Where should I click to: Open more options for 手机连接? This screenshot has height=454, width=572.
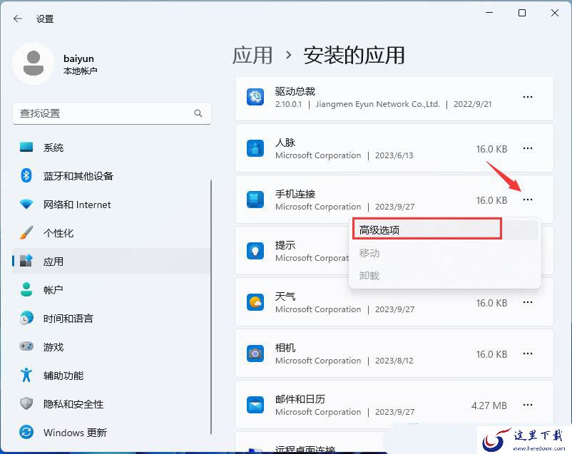tap(528, 200)
